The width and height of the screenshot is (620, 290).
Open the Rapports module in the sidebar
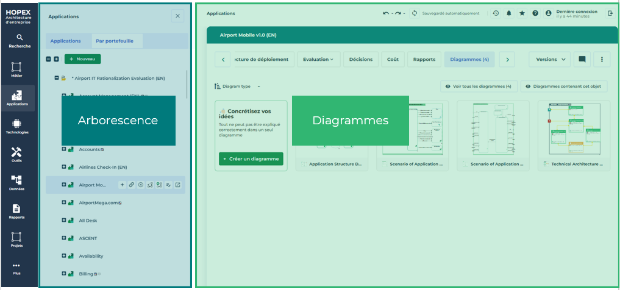pyautogui.click(x=17, y=210)
